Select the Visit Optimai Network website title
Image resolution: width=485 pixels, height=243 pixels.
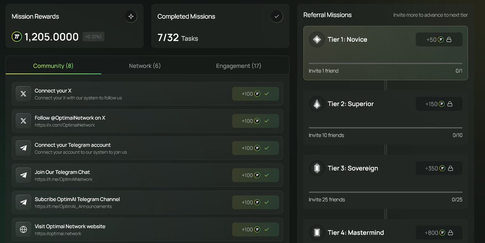pyautogui.click(x=70, y=226)
